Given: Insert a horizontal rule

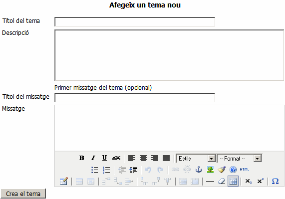Looking at the screenshot, I should pyautogui.click(x=210, y=182).
